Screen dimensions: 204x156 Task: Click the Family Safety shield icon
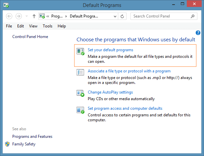(7, 144)
